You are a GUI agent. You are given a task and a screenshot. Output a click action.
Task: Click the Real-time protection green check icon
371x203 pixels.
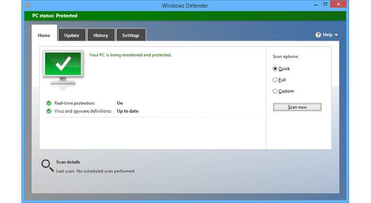point(49,103)
